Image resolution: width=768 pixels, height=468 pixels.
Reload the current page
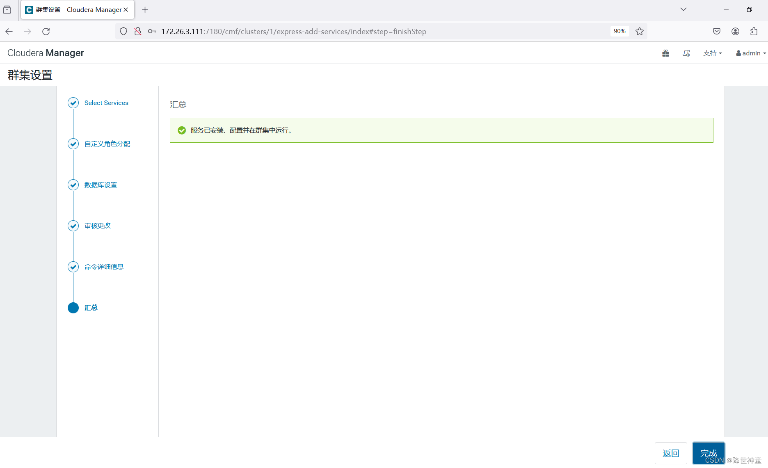(x=46, y=32)
